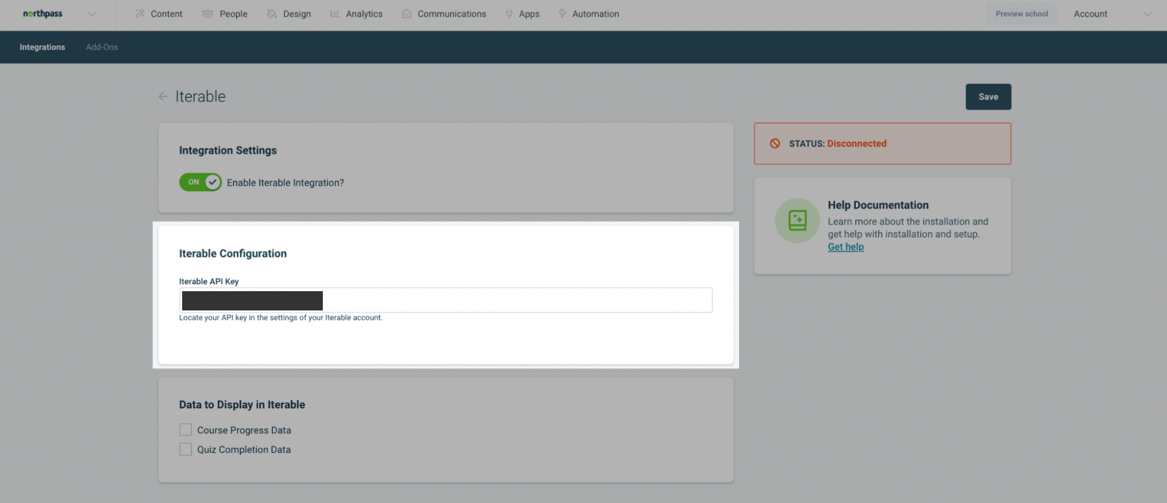This screenshot has width=1167, height=503.
Task: Click the 'Iterable API Key' field label
Action: click(x=209, y=281)
